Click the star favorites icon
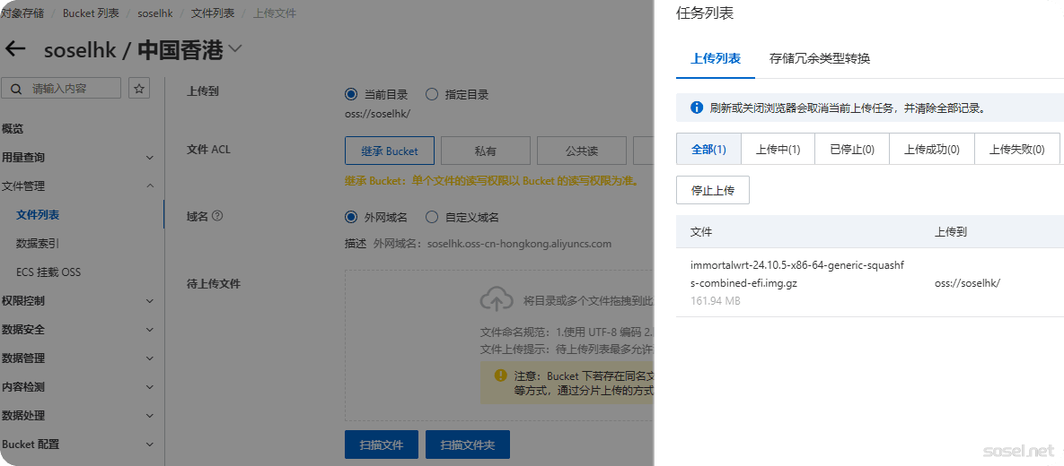 pyautogui.click(x=139, y=88)
